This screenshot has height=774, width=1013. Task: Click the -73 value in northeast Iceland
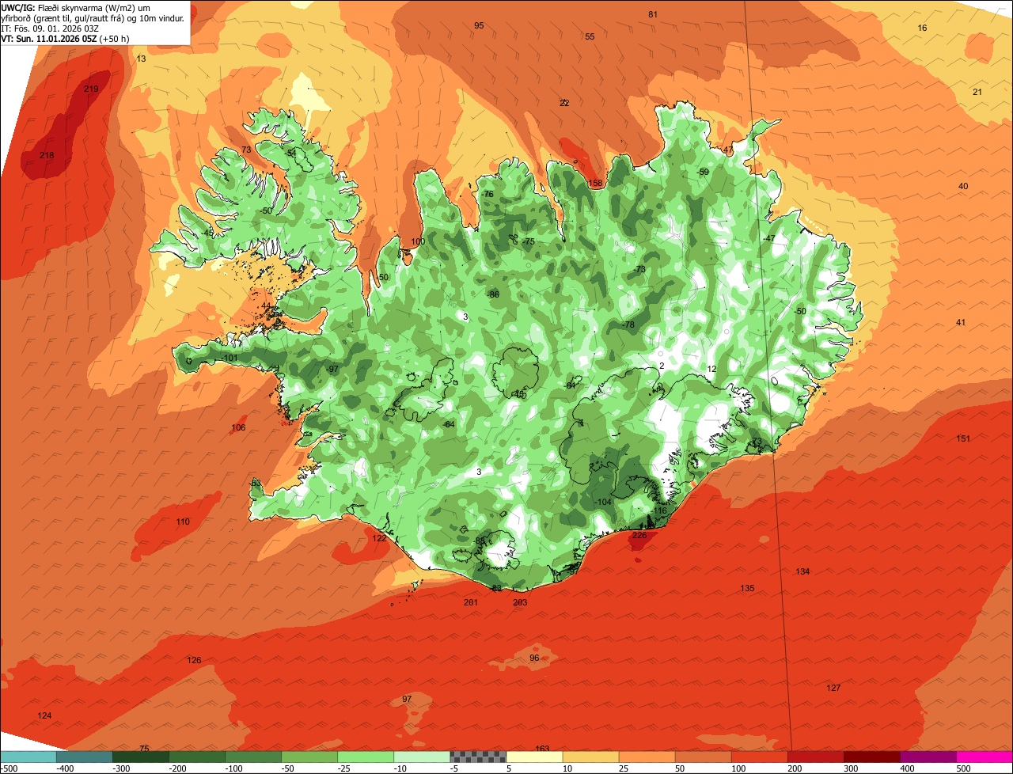[x=639, y=269]
